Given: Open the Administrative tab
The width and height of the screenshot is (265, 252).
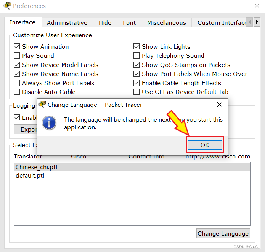Looking at the screenshot, I should 67,22.
